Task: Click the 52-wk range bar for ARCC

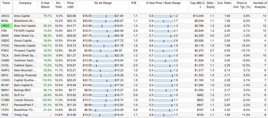Action: [x=103, y=16]
